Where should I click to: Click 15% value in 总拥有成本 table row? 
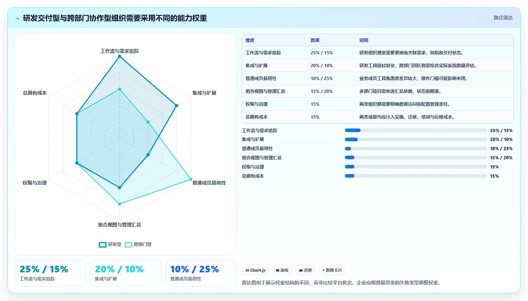pos(315,117)
